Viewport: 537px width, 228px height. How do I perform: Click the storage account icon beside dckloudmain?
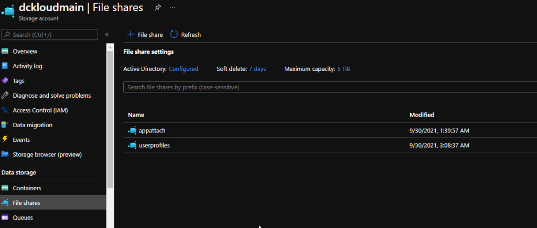(x=7, y=11)
